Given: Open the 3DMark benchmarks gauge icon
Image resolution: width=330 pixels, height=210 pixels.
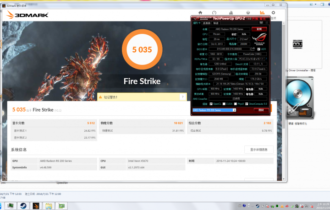Looking at the screenshot, I should 214,13.
